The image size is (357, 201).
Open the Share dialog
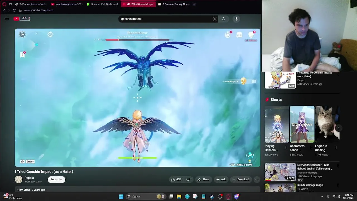click(203, 180)
